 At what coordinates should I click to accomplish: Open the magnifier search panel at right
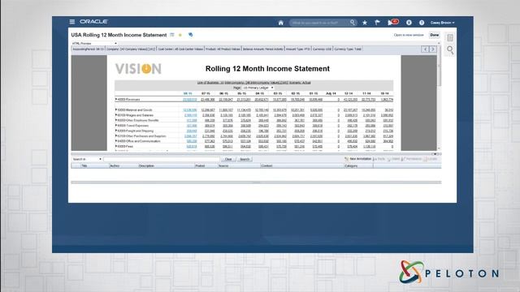(450, 50)
